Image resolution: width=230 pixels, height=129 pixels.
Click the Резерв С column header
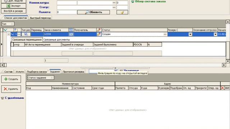[x=180, y=30]
